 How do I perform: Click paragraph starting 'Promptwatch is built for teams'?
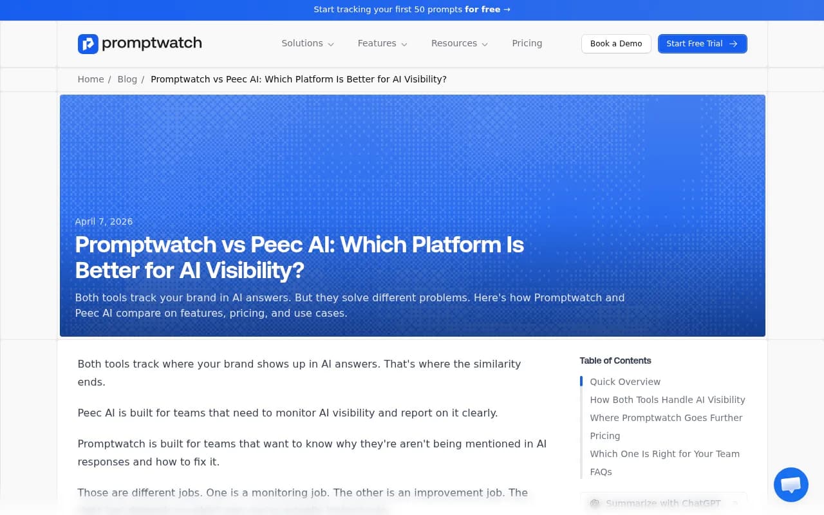coord(312,453)
